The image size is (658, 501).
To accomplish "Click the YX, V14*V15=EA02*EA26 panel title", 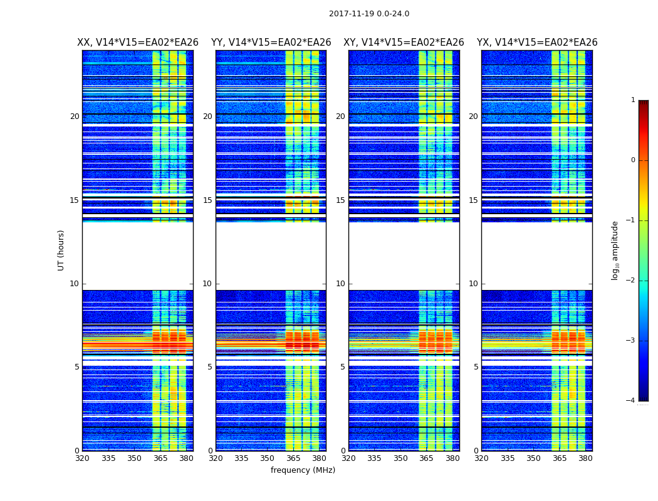I will tap(537, 43).
